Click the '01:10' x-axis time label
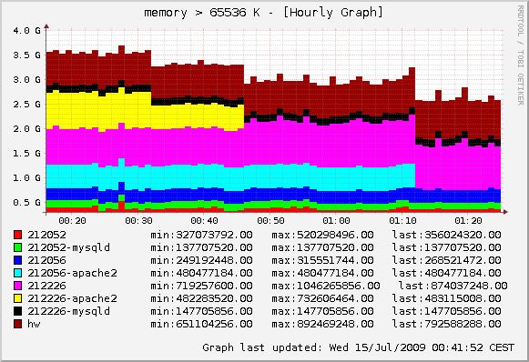 tap(402, 221)
